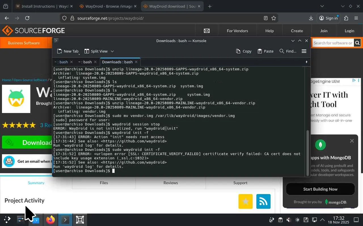Click Konsole new-tab icon at tab bar end
363x226 pixels.
point(307,62)
